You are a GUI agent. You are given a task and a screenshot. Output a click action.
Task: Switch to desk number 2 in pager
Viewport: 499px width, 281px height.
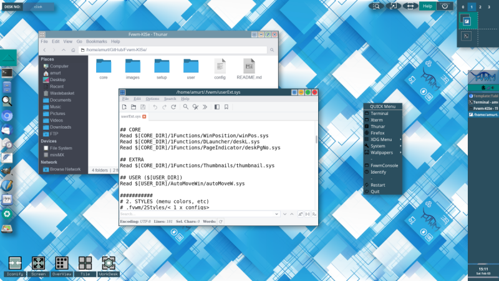click(480, 7)
